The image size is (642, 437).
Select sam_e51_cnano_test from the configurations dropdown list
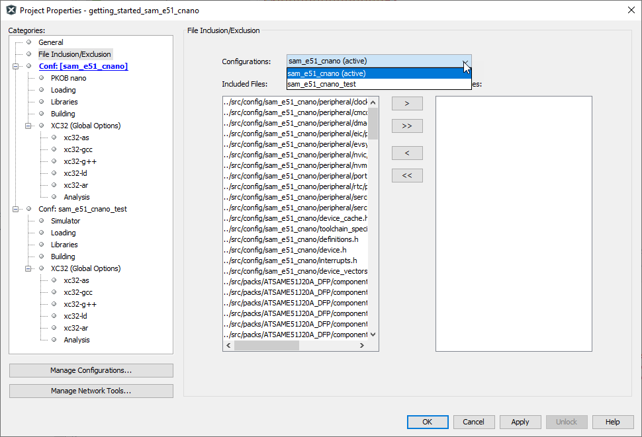322,84
